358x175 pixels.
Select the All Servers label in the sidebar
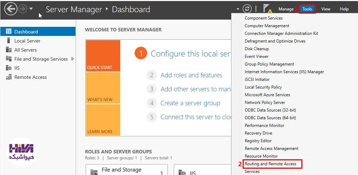coord(25,50)
